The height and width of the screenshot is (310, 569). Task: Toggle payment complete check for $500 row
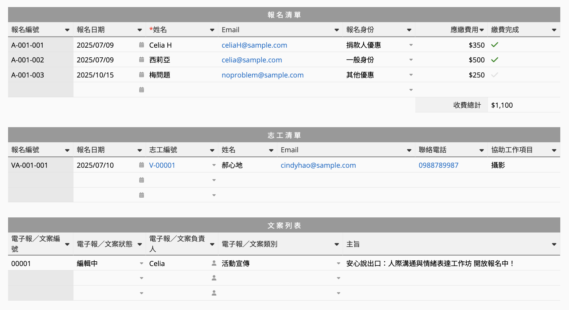(x=495, y=60)
